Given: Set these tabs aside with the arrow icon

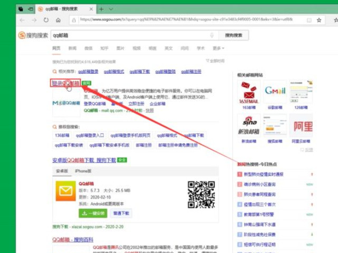Looking at the screenshot, I should [x=31, y=9].
